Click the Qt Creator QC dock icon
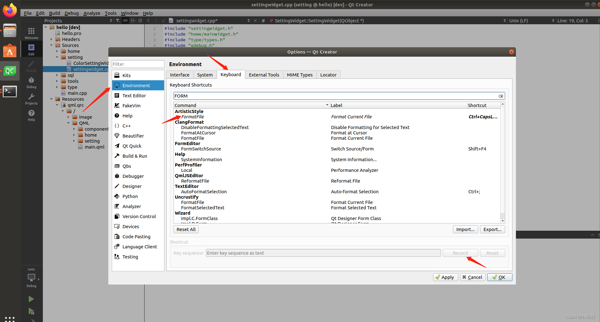 tap(10, 71)
